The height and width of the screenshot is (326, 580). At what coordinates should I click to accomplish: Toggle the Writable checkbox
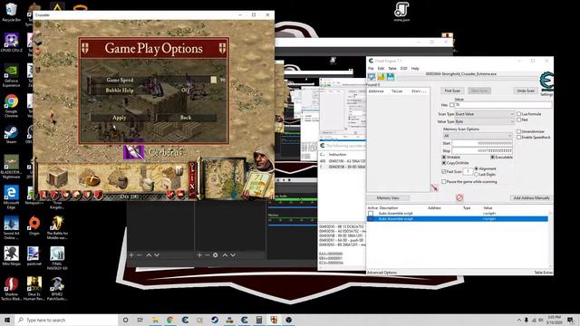[444, 157]
